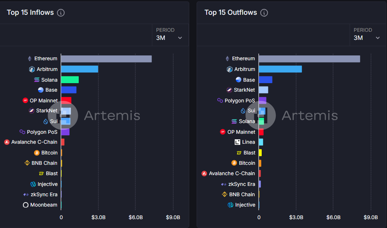Viewport: 387px width, 228px height.
Task: Click the StarkNet icon in Outflows chart
Action: [229, 90]
